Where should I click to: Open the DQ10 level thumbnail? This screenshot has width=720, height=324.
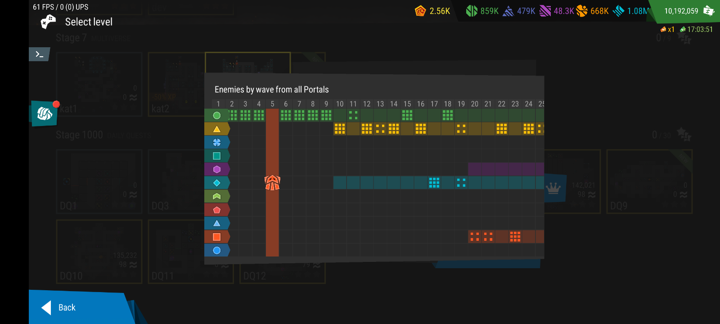pyautogui.click(x=99, y=251)
